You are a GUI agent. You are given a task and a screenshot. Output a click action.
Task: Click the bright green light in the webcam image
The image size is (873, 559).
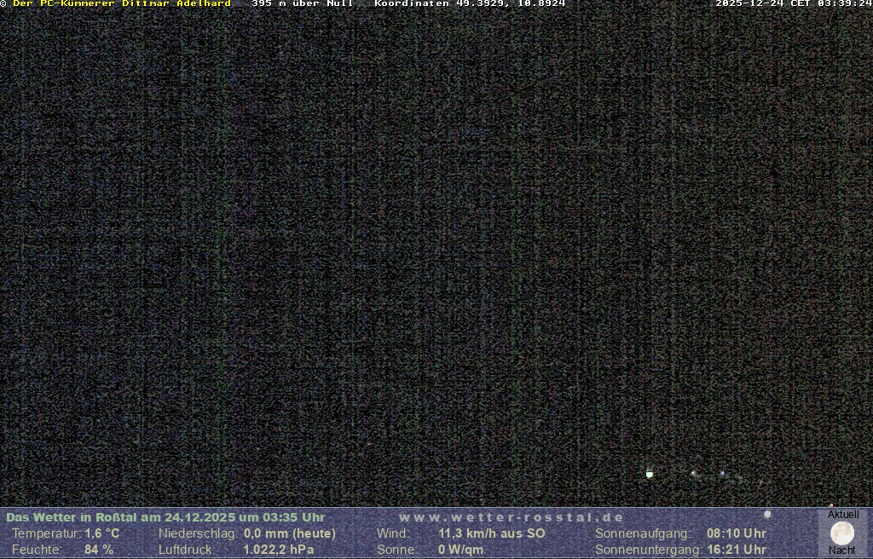pyautogui.click(x=650, y=474)
